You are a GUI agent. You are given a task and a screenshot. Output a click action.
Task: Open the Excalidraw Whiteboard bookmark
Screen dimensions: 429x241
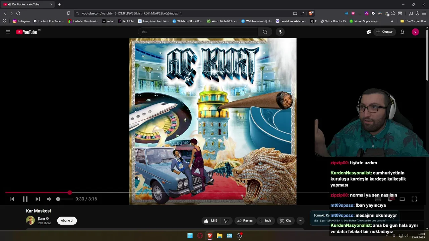click(x=291, y=21)
